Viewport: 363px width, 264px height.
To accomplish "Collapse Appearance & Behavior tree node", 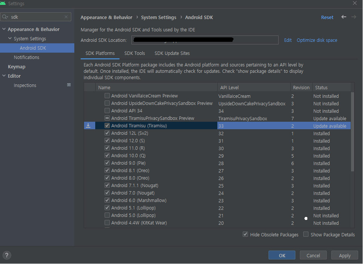I will [4, 29].
